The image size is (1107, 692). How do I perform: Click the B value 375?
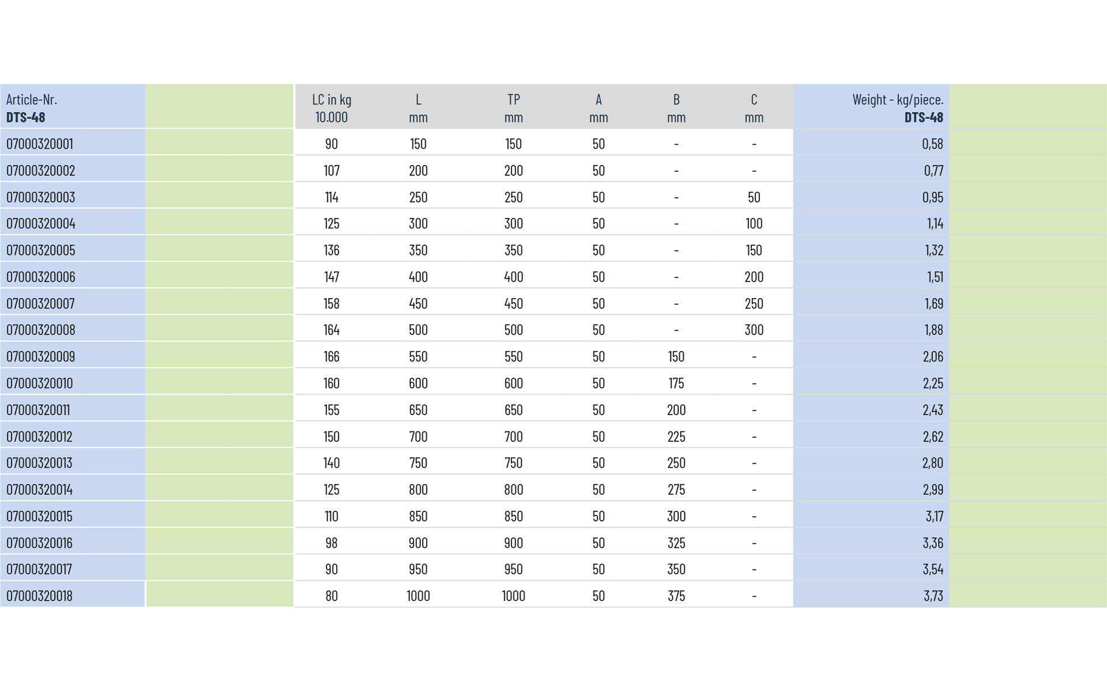pos(676,596)
